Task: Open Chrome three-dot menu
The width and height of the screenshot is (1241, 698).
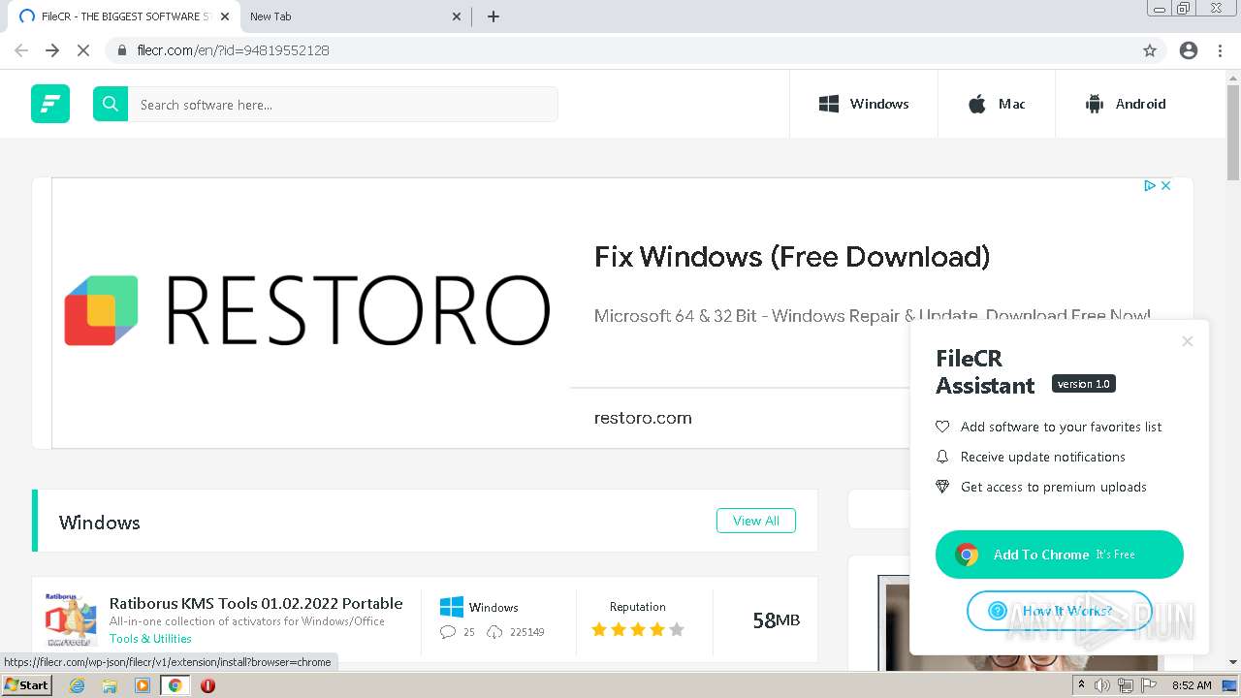Action: (1220, 50)
